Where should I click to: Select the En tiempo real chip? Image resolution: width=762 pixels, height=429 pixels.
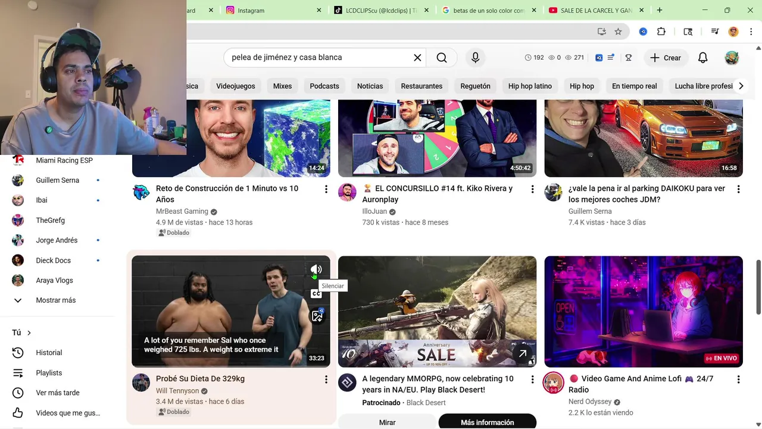[x=634, y=86]
